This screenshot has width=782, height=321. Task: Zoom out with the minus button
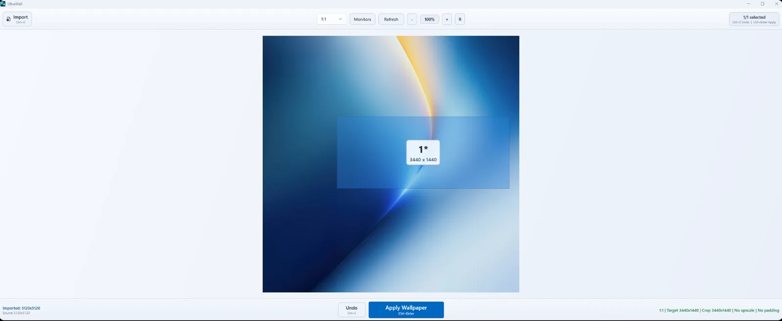(x=412, y=19)
